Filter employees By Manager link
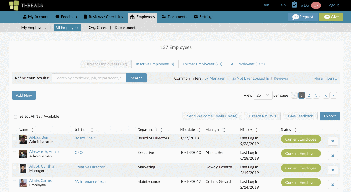 pos(214,78)
